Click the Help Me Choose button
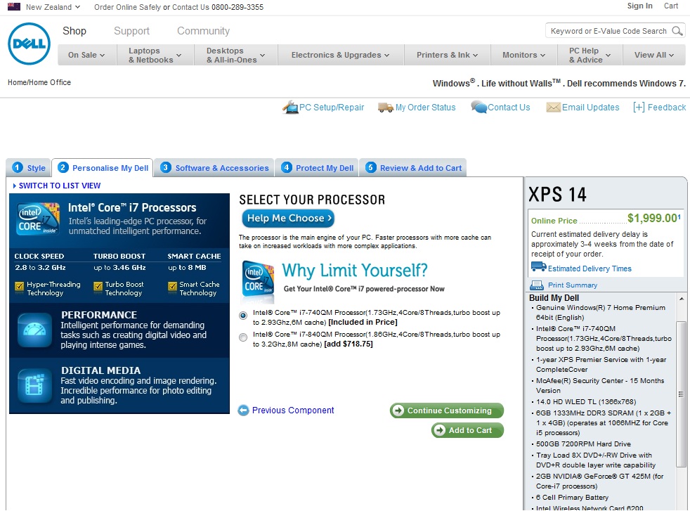 288,219
